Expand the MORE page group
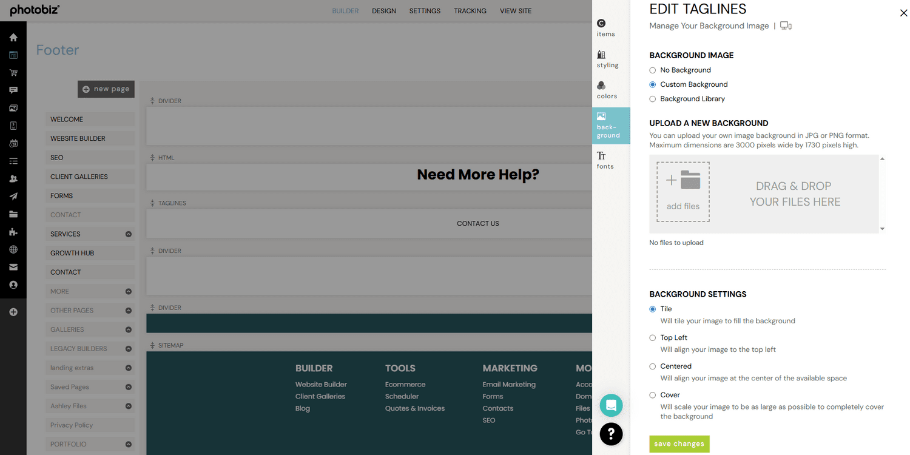 pos(129,292)
